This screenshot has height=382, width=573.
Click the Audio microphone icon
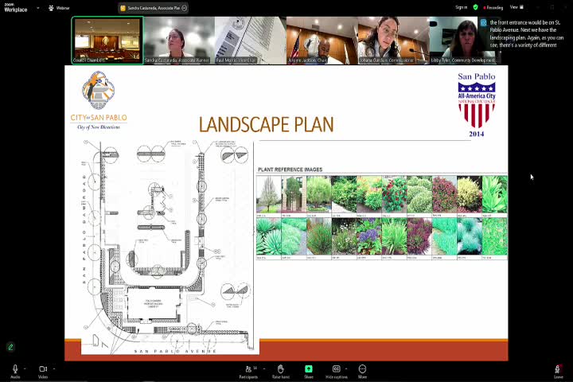pos(15,369)
